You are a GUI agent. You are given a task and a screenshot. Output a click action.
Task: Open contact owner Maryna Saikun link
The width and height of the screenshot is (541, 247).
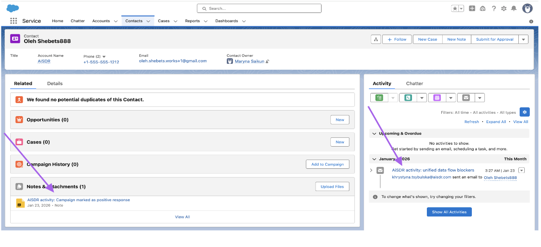tap(250, 61)
